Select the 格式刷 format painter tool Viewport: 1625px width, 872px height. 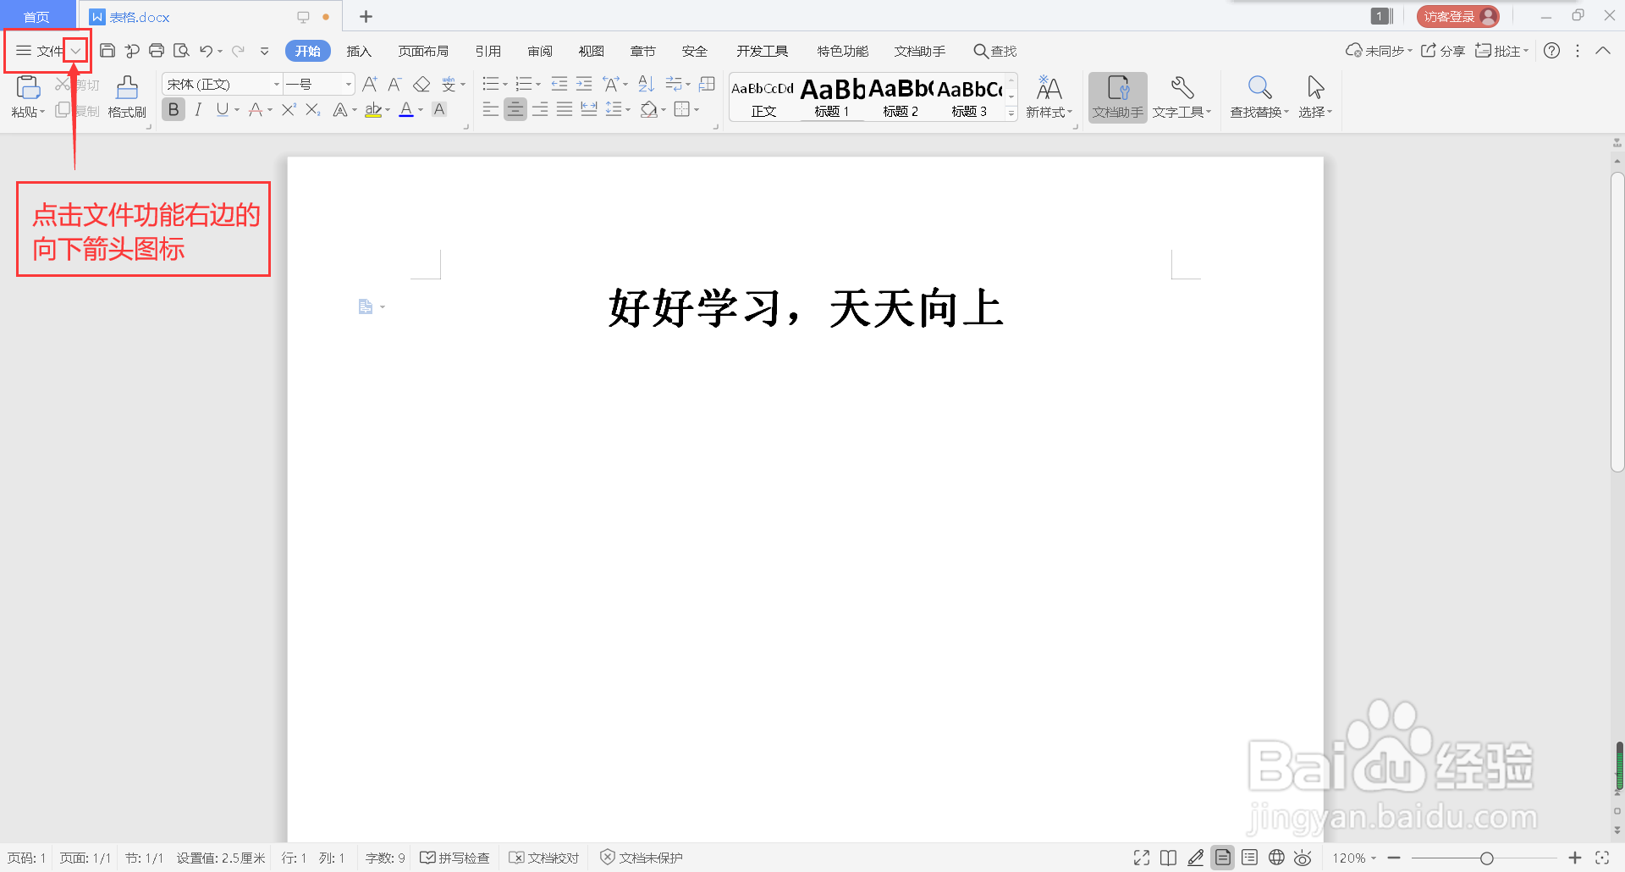coord(126,96)
